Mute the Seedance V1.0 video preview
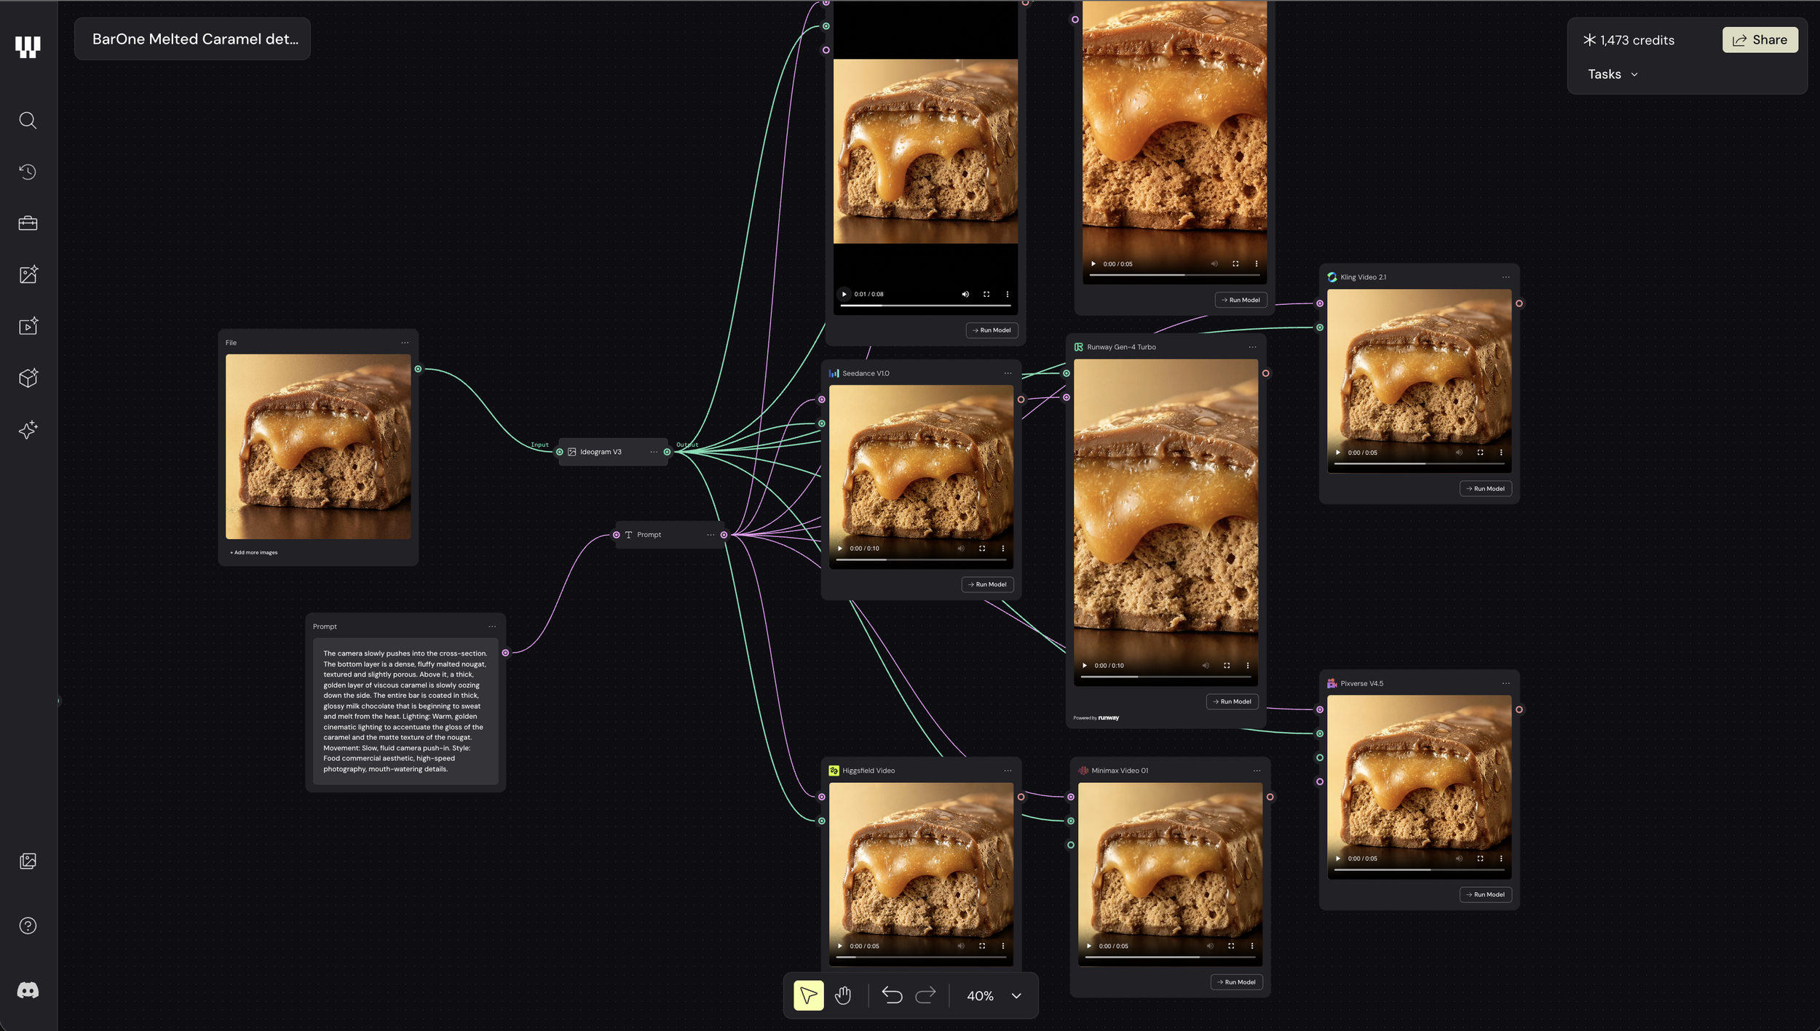The image size is (1820, 1031). point(961,548)
